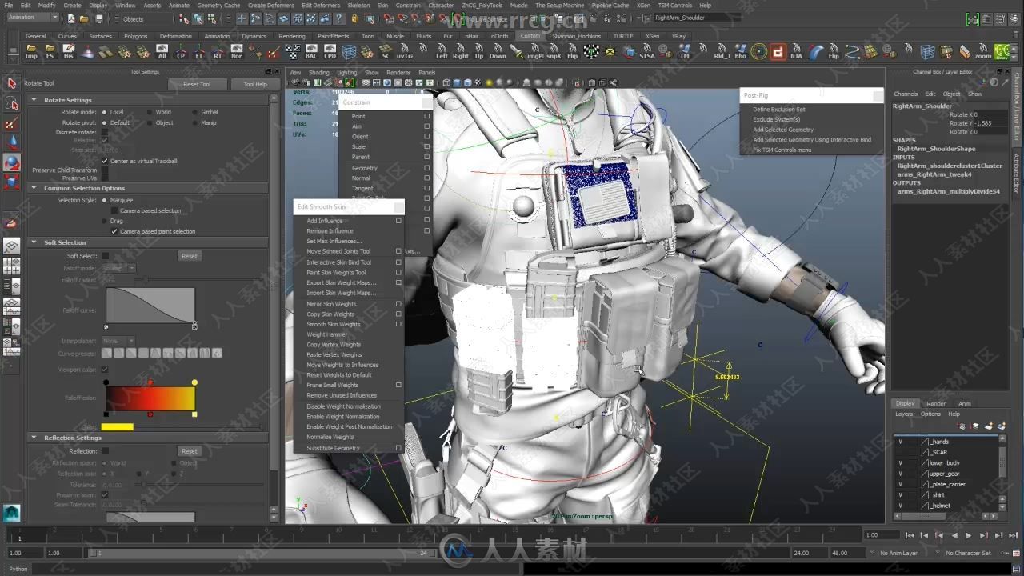
Task: Click the ES shelf button
Action: (x=50, y=52)
